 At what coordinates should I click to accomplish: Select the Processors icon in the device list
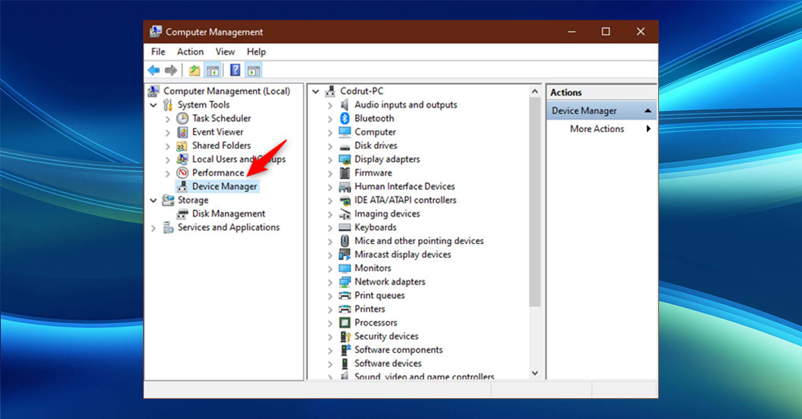tap(346, 322)
